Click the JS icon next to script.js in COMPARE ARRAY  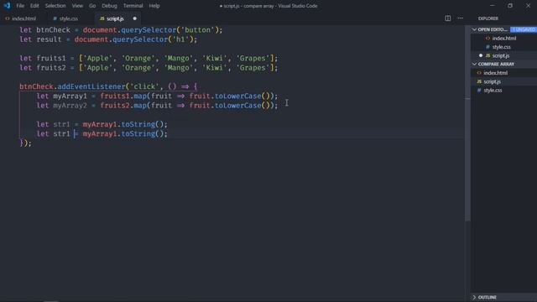tap(479, 81)
